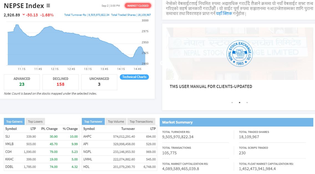Screen dimensions: 315x174
Task: Click symbol NGPL in Top Turnover
Action: 87,152
